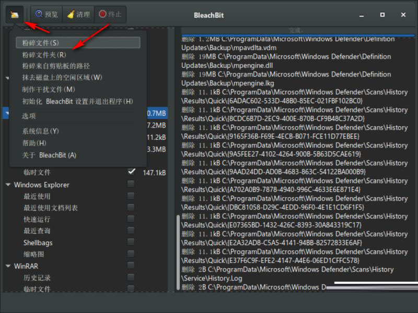Select the 最近查询 tree item
Screen dimensions: 418x313
pyautogui.click(x=37, y=231)
